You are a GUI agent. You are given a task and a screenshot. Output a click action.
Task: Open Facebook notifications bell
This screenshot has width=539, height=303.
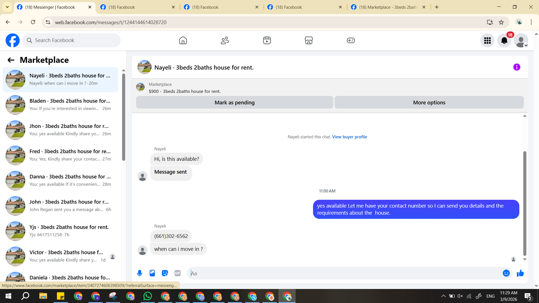click(x=504, y=41)
